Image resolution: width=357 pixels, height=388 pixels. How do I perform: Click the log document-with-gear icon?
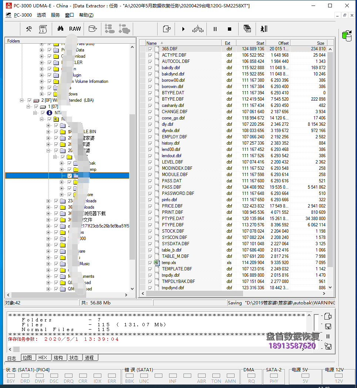(328, 317)
